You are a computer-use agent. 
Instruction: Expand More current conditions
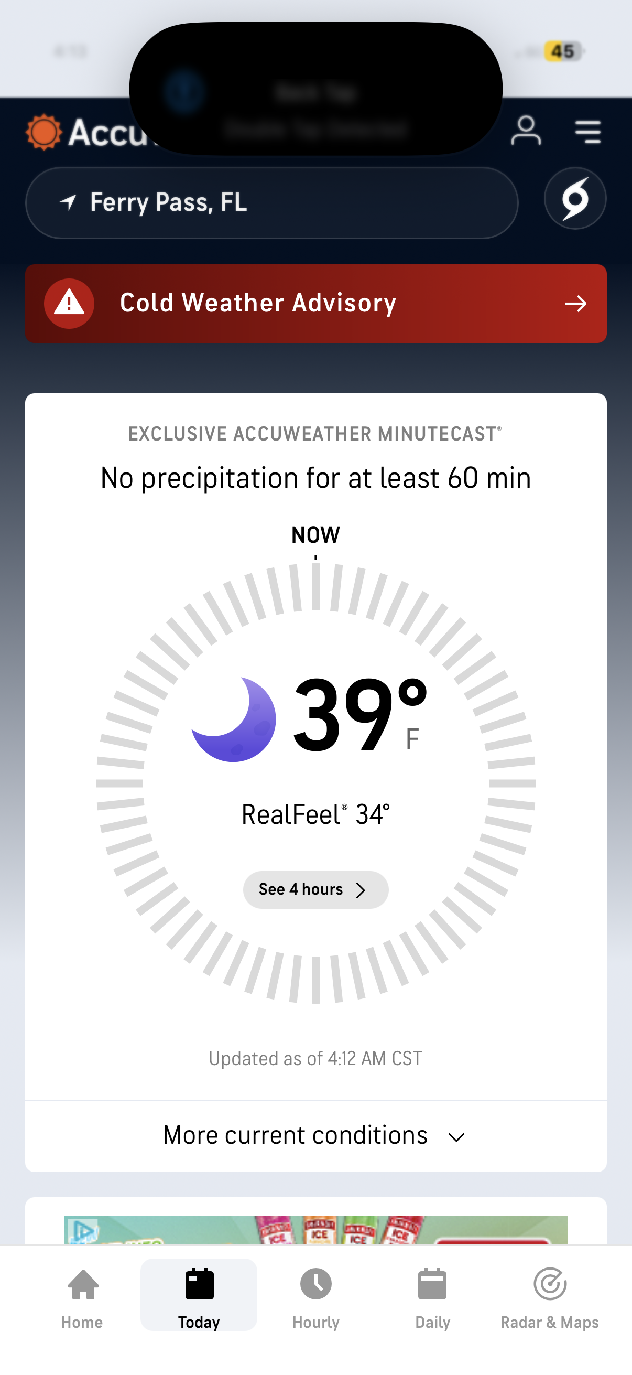(315, 1135)
